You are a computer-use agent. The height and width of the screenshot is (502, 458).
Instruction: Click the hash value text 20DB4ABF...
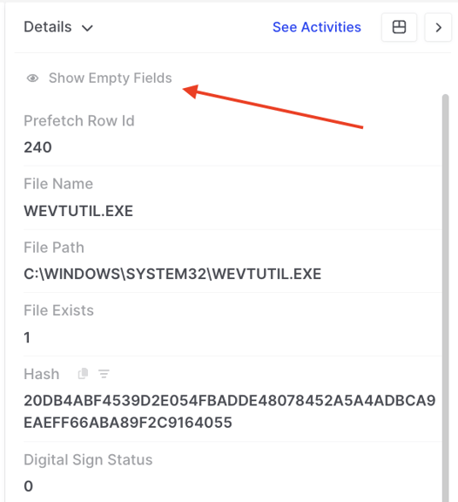230,411
